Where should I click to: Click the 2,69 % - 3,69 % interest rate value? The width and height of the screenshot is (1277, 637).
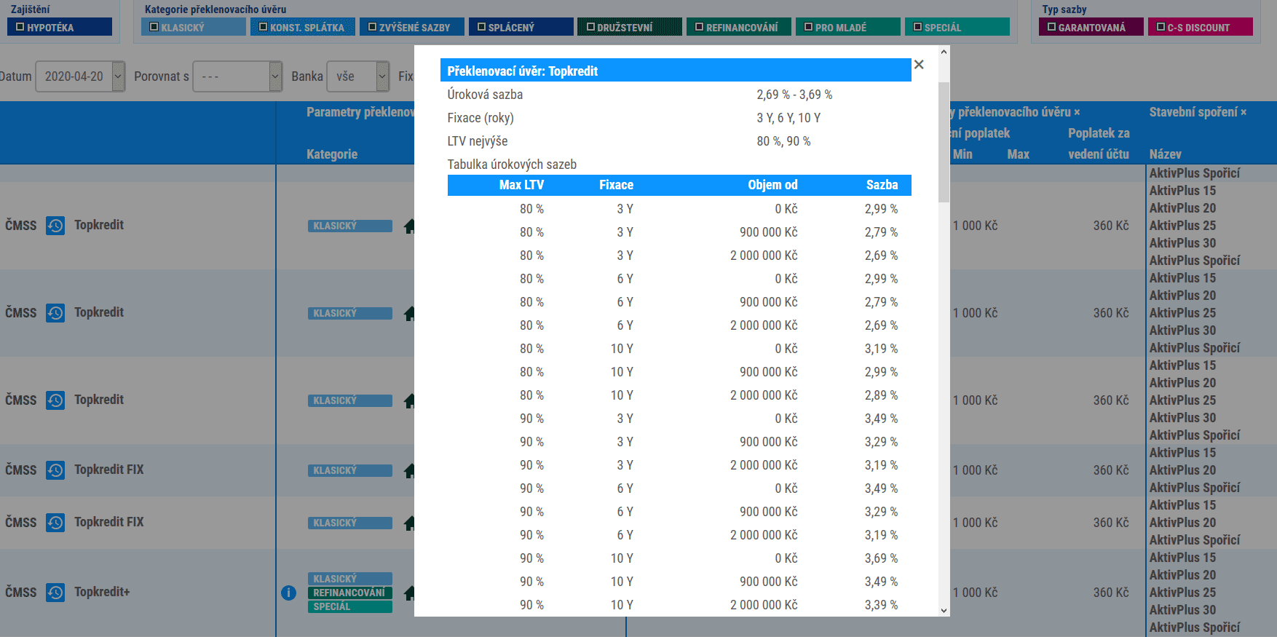794,95
